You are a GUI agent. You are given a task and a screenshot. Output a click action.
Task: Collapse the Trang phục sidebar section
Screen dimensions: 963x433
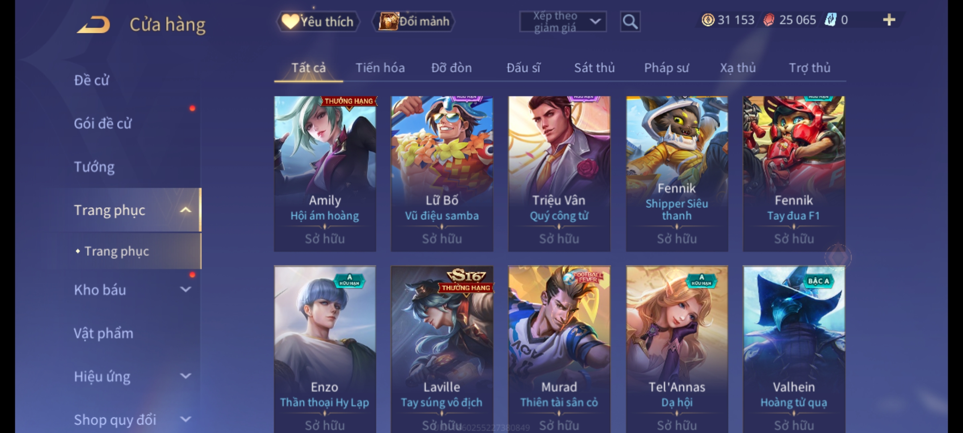185,210
